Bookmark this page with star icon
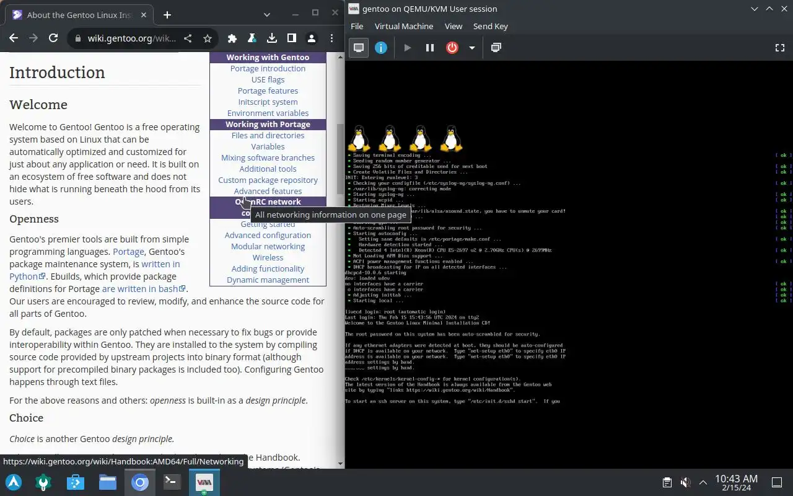This screenshot has width=793, height=496. (208, 38)
